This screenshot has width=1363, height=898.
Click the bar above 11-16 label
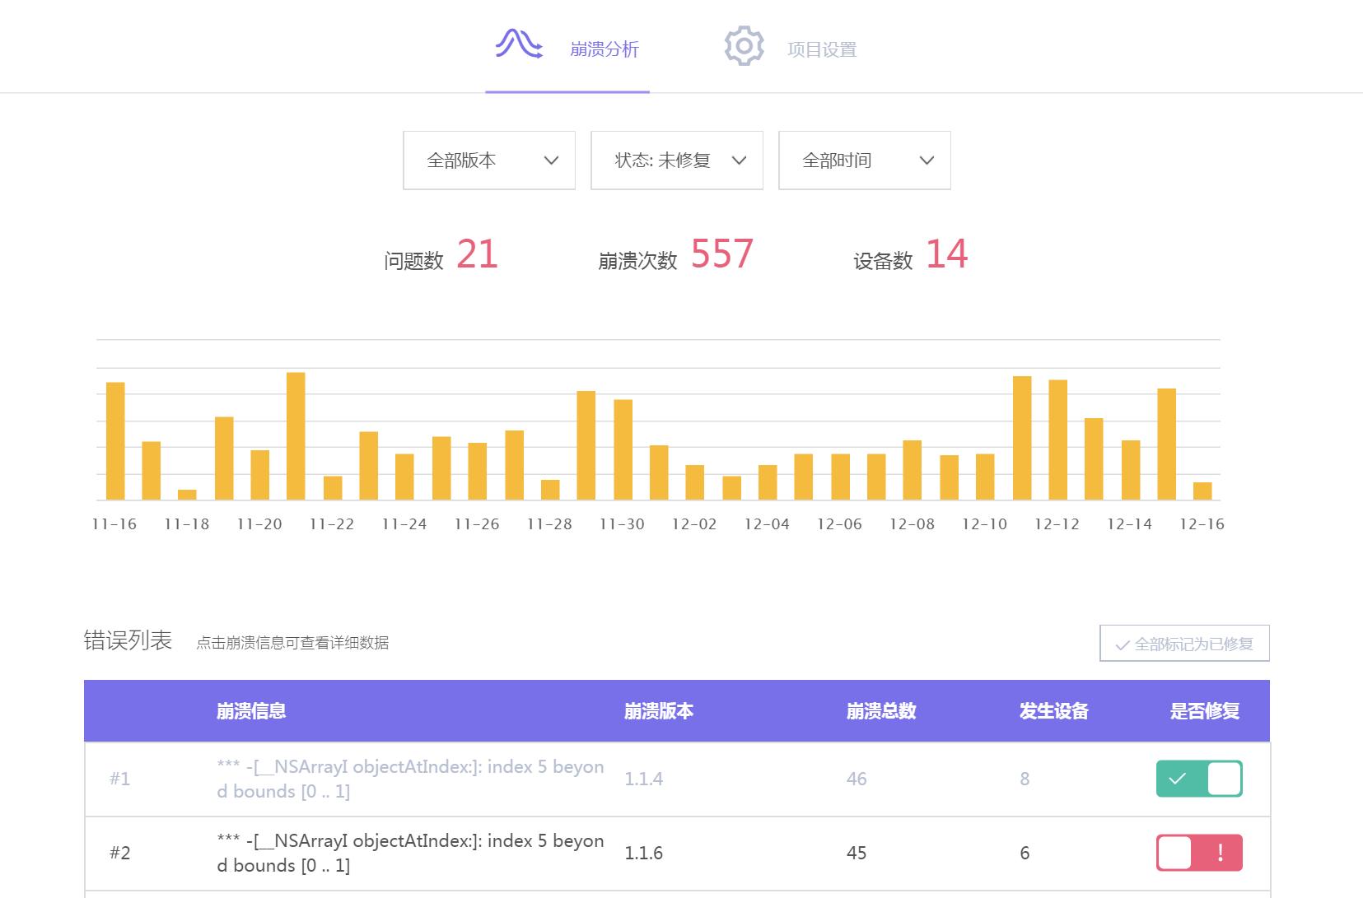115,441
